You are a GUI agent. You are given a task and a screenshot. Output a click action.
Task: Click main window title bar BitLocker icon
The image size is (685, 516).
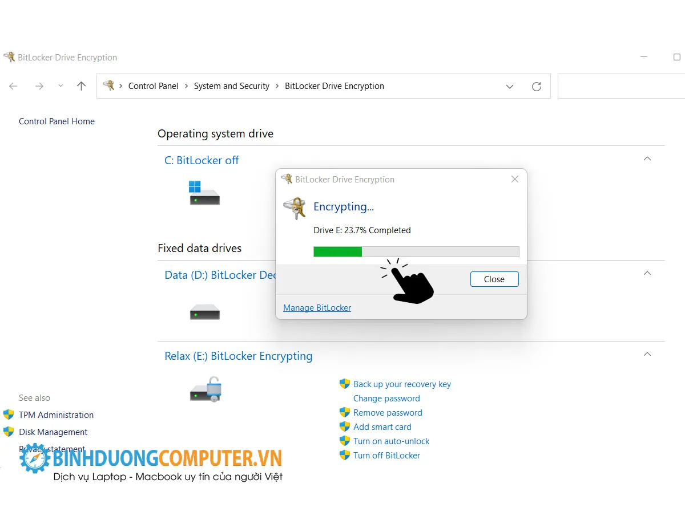click(9, 57)
